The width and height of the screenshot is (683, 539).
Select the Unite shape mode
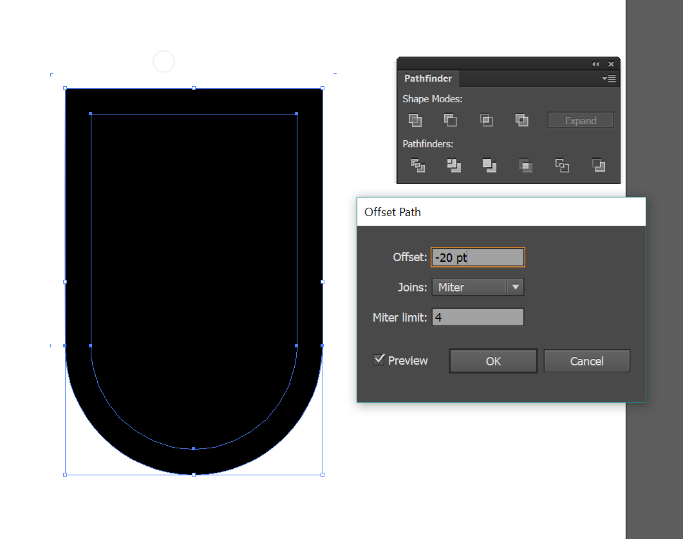pyautogui.click(x=415, y=120)
